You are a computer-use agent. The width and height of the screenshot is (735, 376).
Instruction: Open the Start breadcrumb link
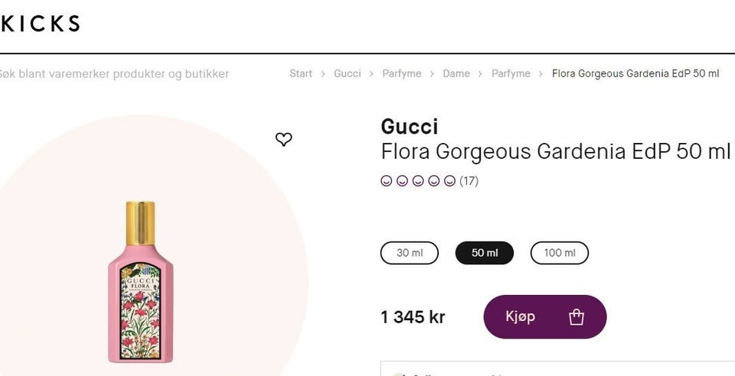pyautogui.click(x=301, y=73)
